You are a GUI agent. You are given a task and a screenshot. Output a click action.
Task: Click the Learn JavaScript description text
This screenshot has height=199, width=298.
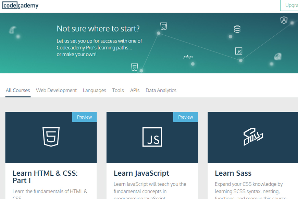[x=150, y=191]
